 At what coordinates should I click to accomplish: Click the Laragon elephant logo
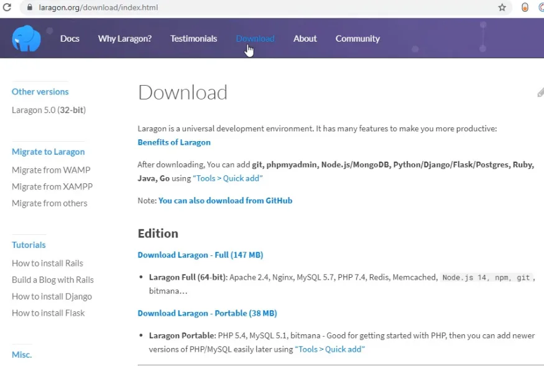pyautogui.click(x=26, y=38)
